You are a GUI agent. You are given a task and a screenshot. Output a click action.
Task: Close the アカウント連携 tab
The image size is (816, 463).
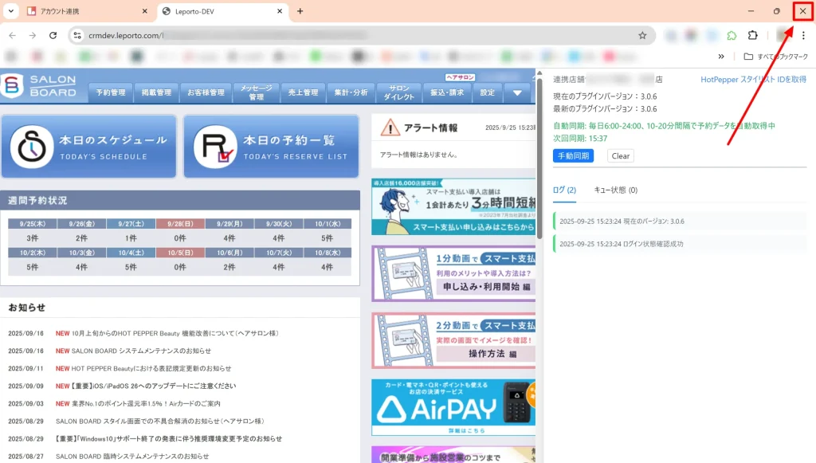pyautogui.click(x=144, y=11)
